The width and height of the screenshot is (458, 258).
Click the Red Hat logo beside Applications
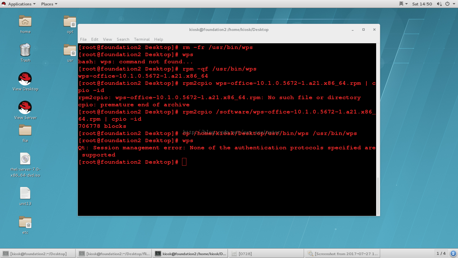pyautogui.click(x=4, y=4)
